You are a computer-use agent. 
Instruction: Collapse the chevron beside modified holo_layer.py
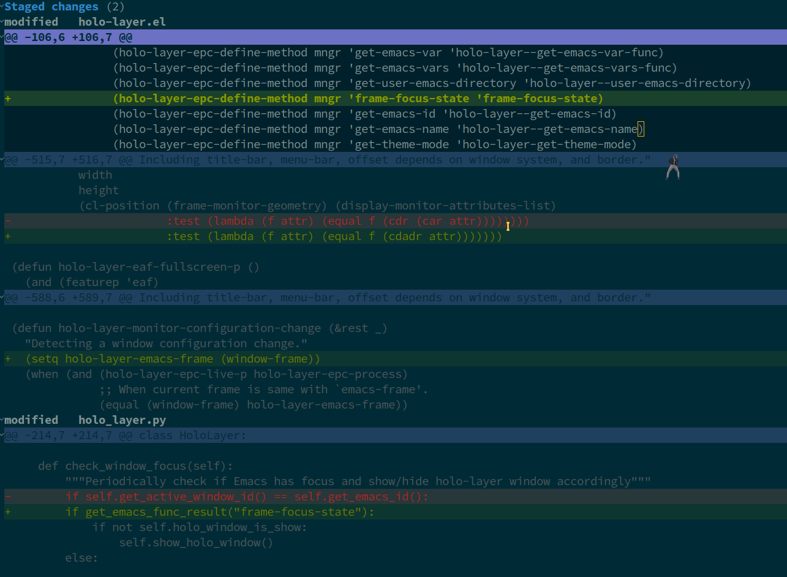click(x=2, y=420)
